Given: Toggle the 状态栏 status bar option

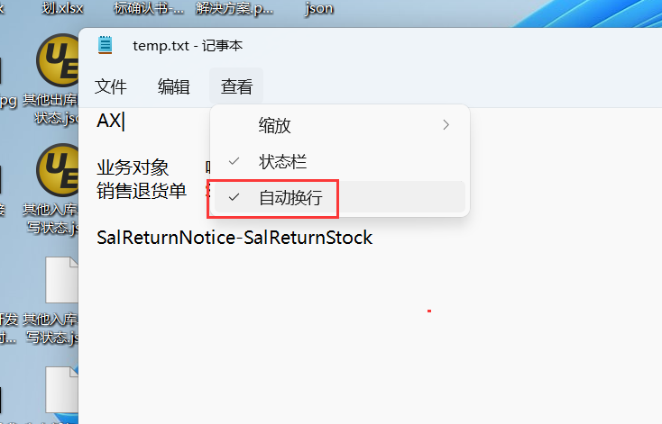Looking at the screenshot, I should pyautogui.click(x=340, y=161).
